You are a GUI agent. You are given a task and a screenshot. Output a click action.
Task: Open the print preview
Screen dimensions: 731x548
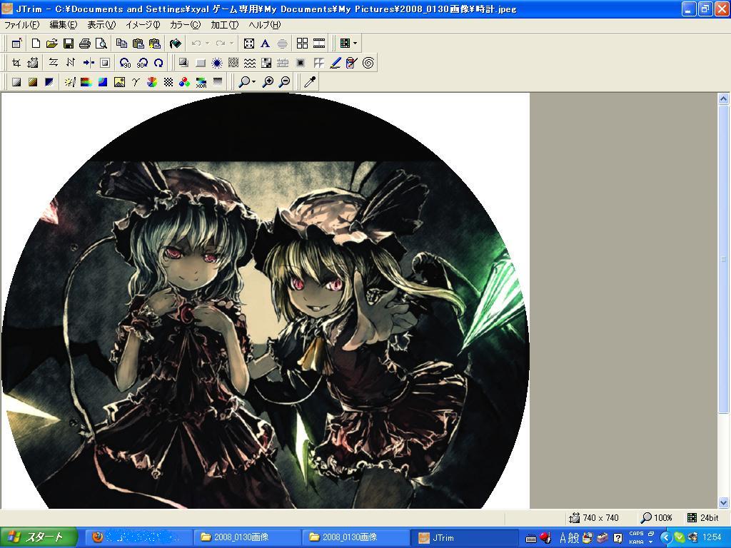[101, 44]
